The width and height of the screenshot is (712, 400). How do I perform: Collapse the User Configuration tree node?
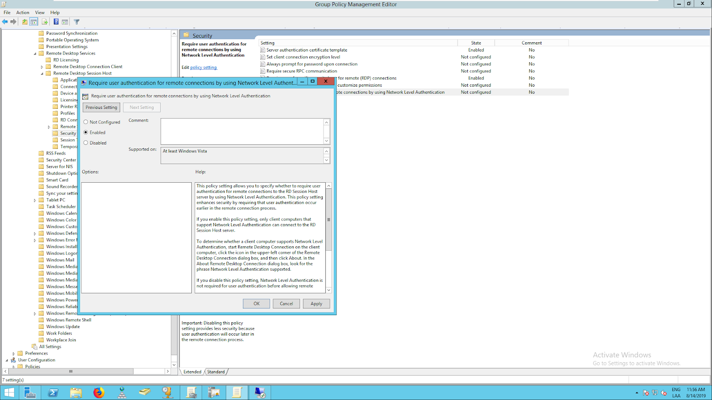pos(7,360)
